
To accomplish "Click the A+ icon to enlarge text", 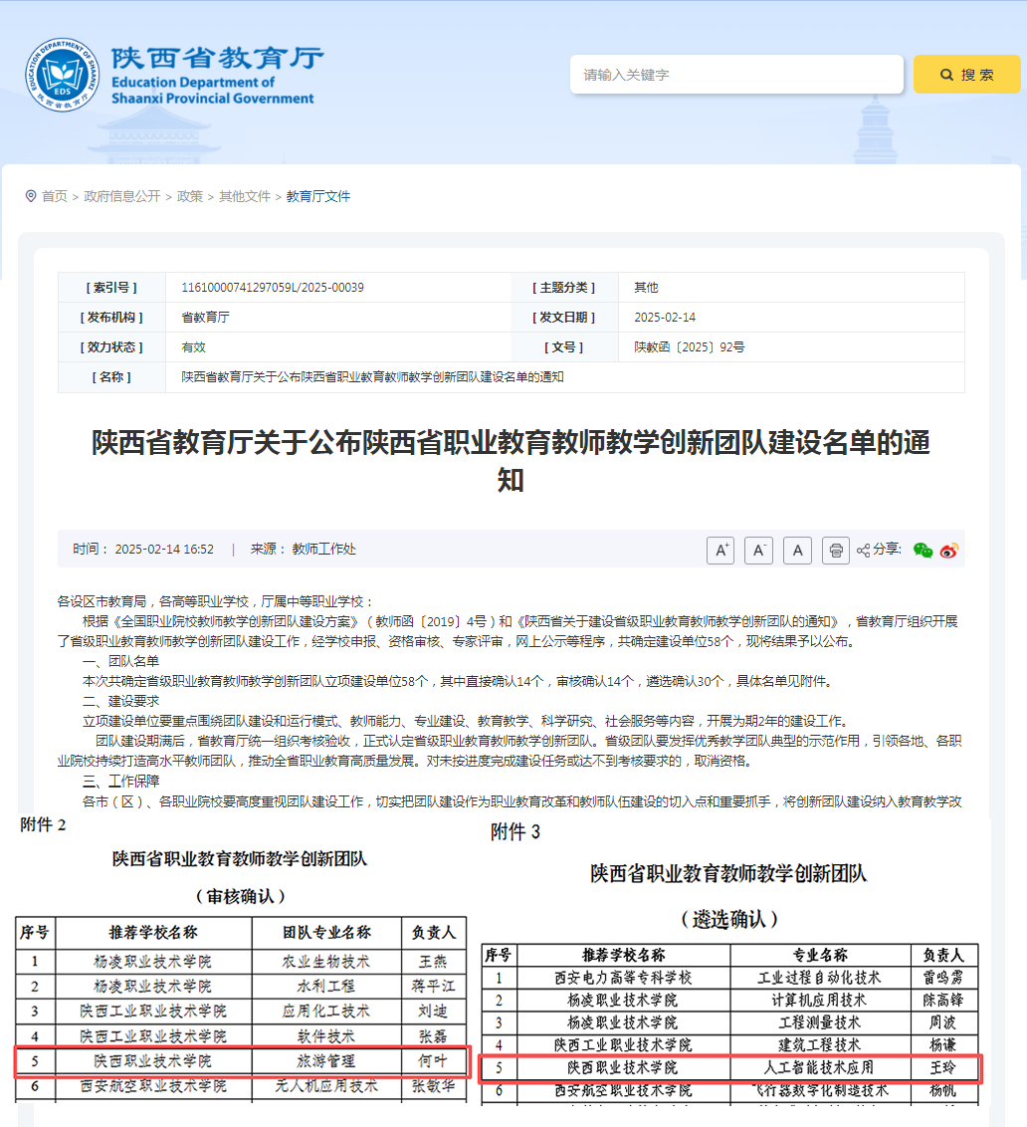I will point(720,550).
